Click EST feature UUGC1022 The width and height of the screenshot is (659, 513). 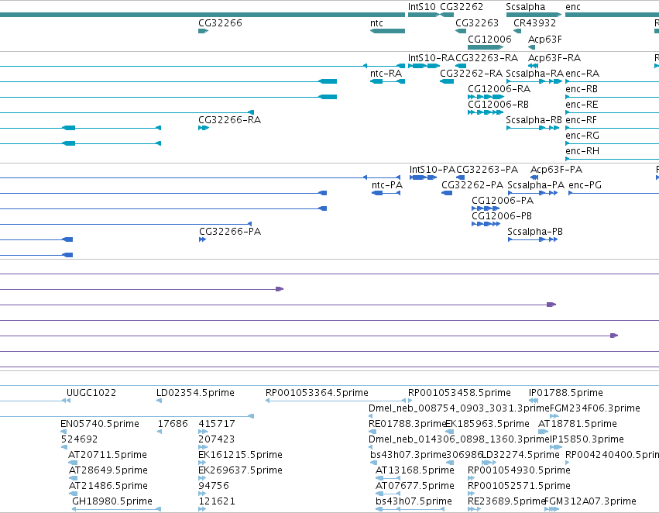click(x=91, y=393)
